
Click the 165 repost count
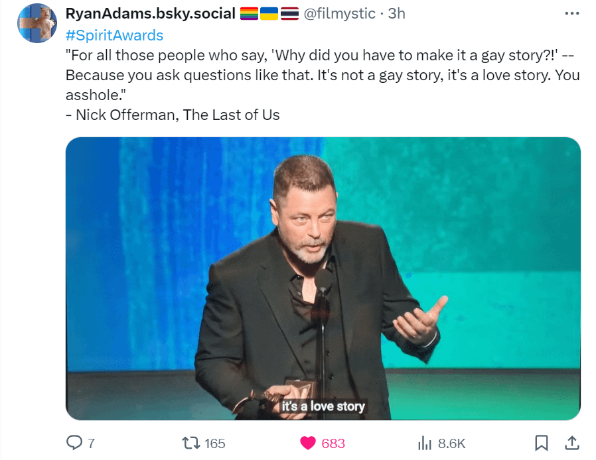pyautogui.click(x=215, y=443)
